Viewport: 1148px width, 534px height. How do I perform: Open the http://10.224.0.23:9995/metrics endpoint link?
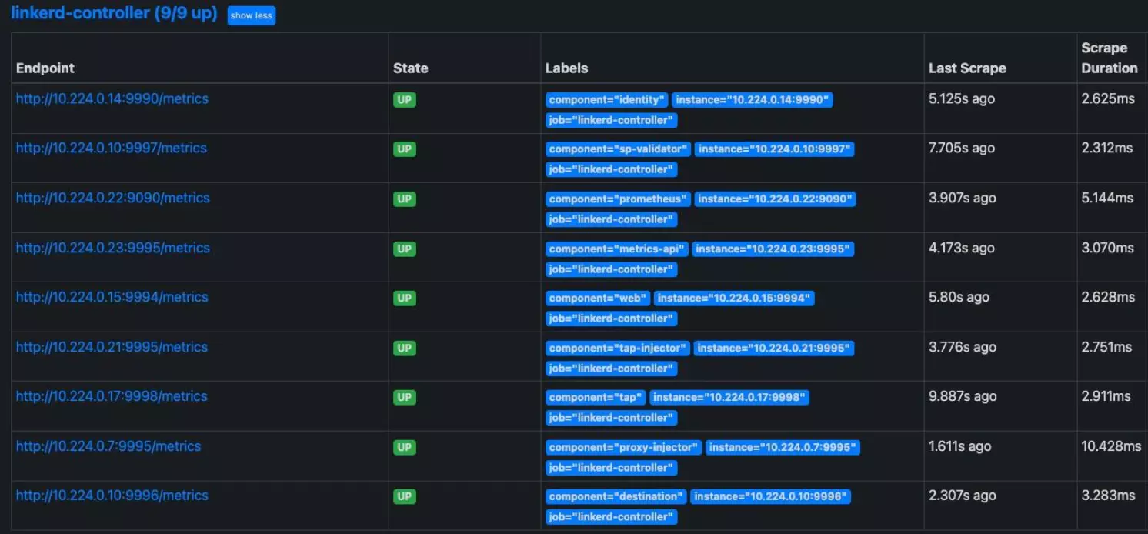113,248
